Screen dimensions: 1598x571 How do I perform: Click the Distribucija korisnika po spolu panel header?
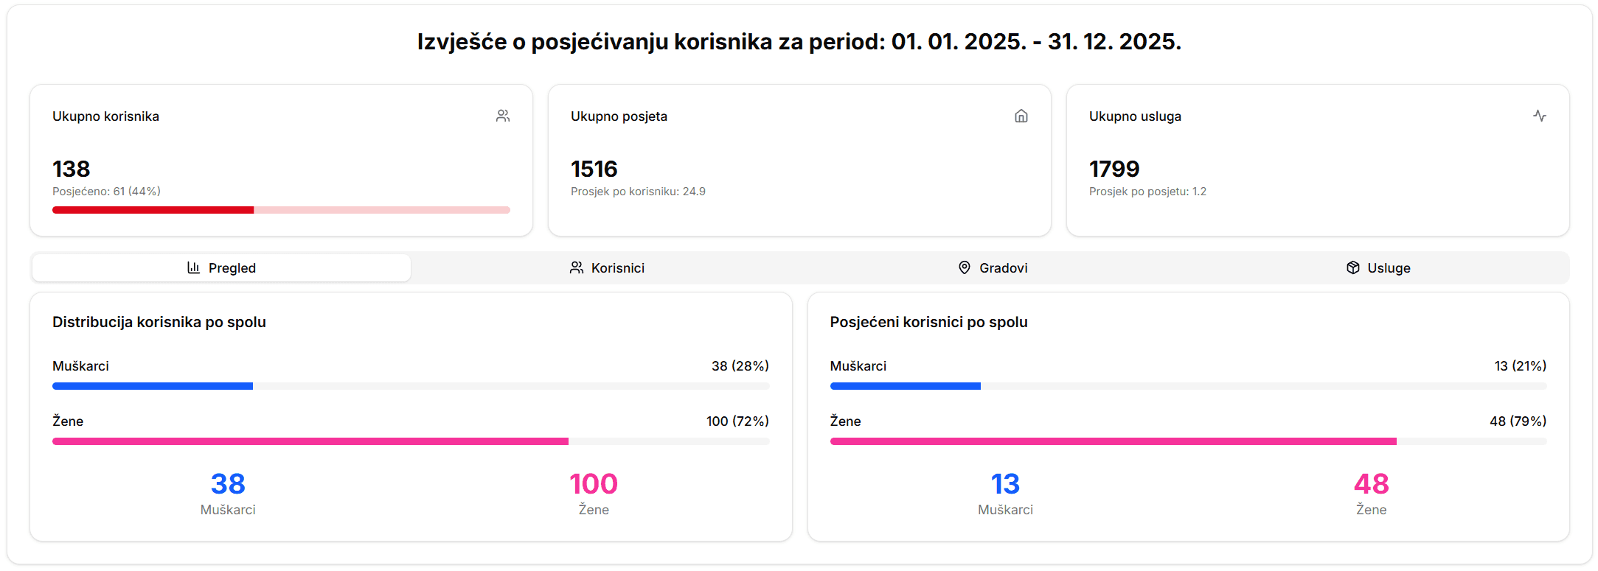tap(159, 321)
